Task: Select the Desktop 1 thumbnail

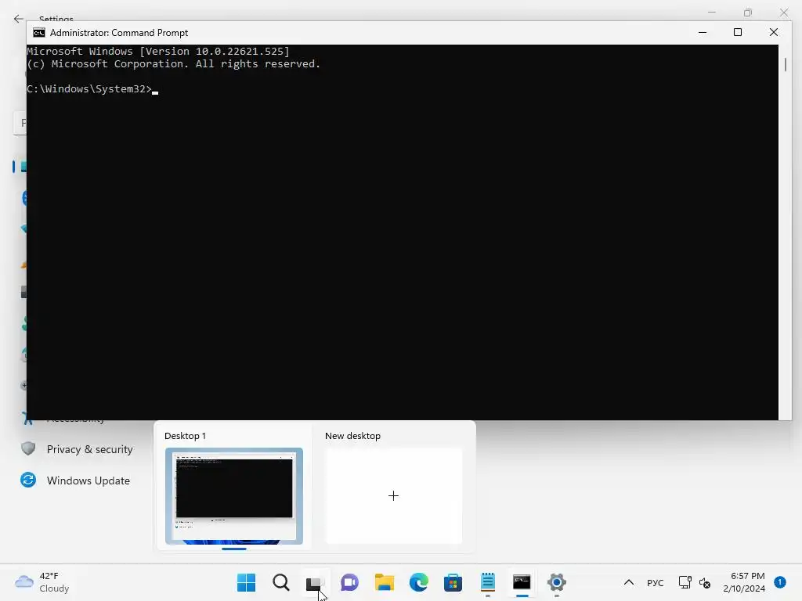Action: [x=233, y=496]
